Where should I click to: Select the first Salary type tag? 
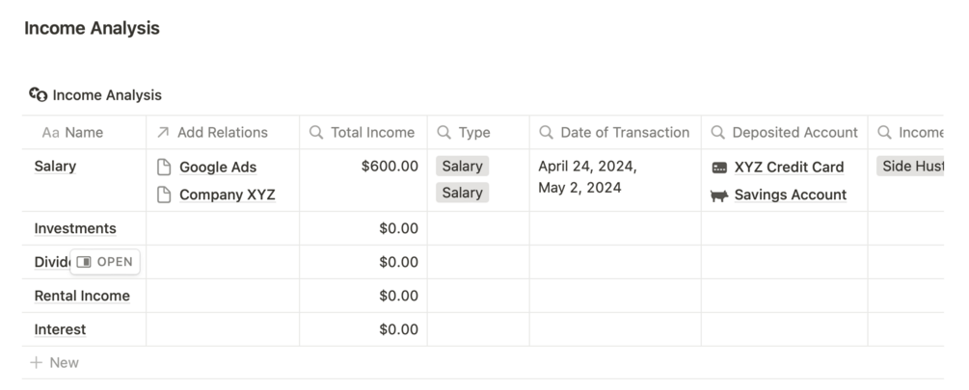point(462,167)
